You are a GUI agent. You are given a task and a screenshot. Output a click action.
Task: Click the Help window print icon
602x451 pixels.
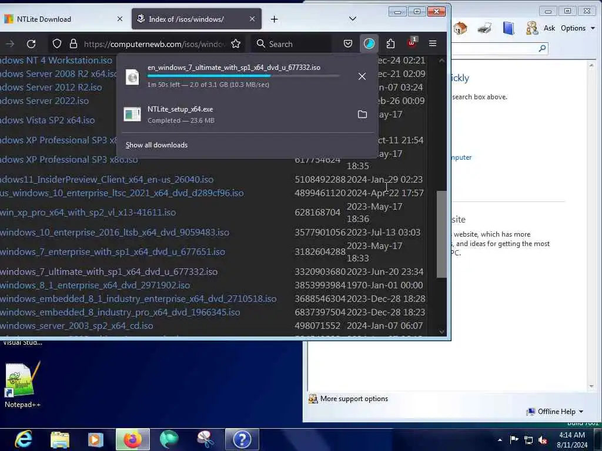coord(484,28)
